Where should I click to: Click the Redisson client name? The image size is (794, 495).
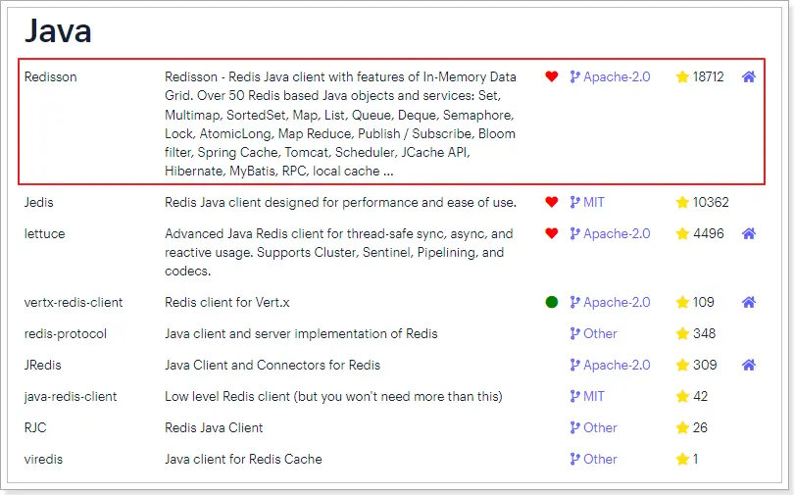(x=51, y=76)
